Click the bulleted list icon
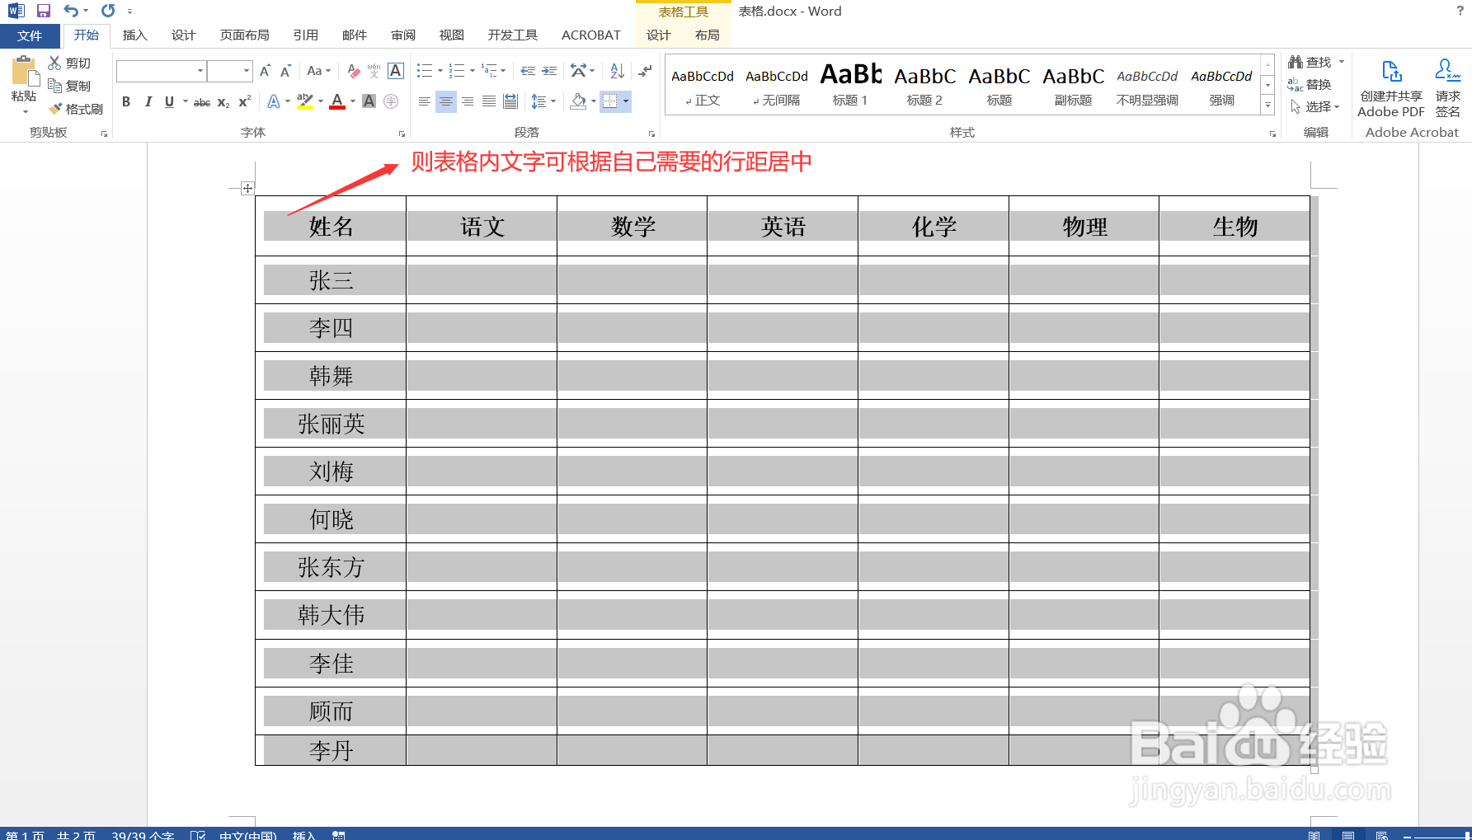This screenshot has height=840, width=1472. pos(424,70)
